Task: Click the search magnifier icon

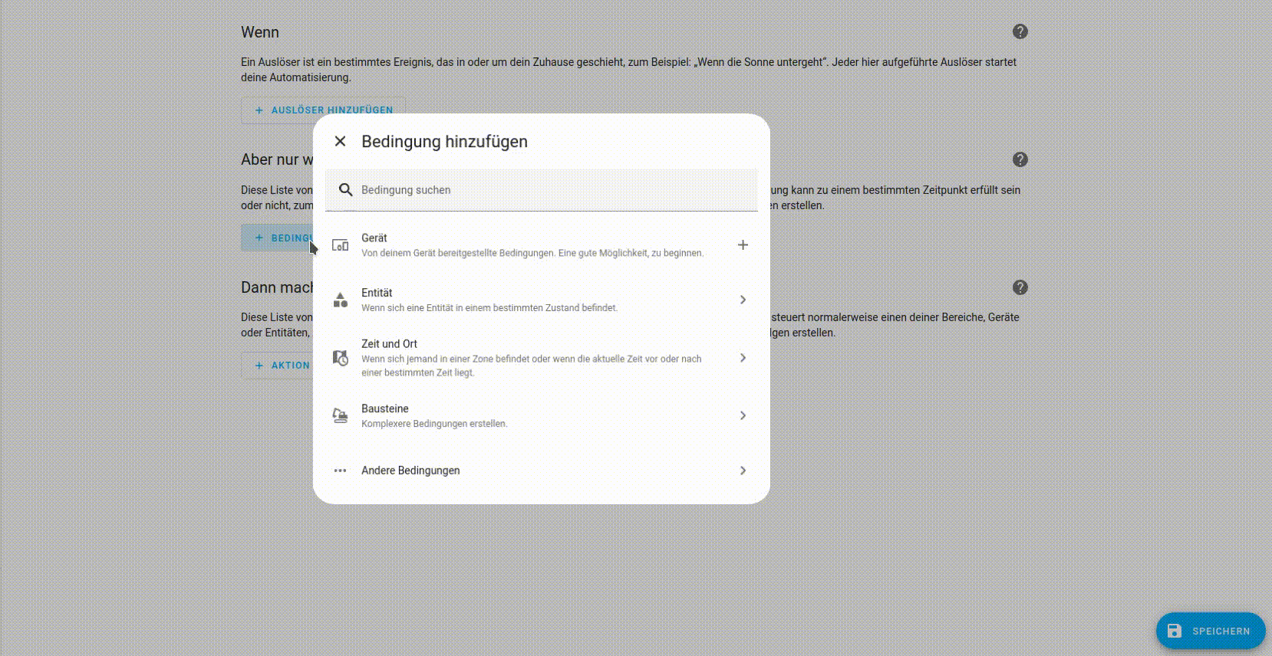Action: point(345,190)
